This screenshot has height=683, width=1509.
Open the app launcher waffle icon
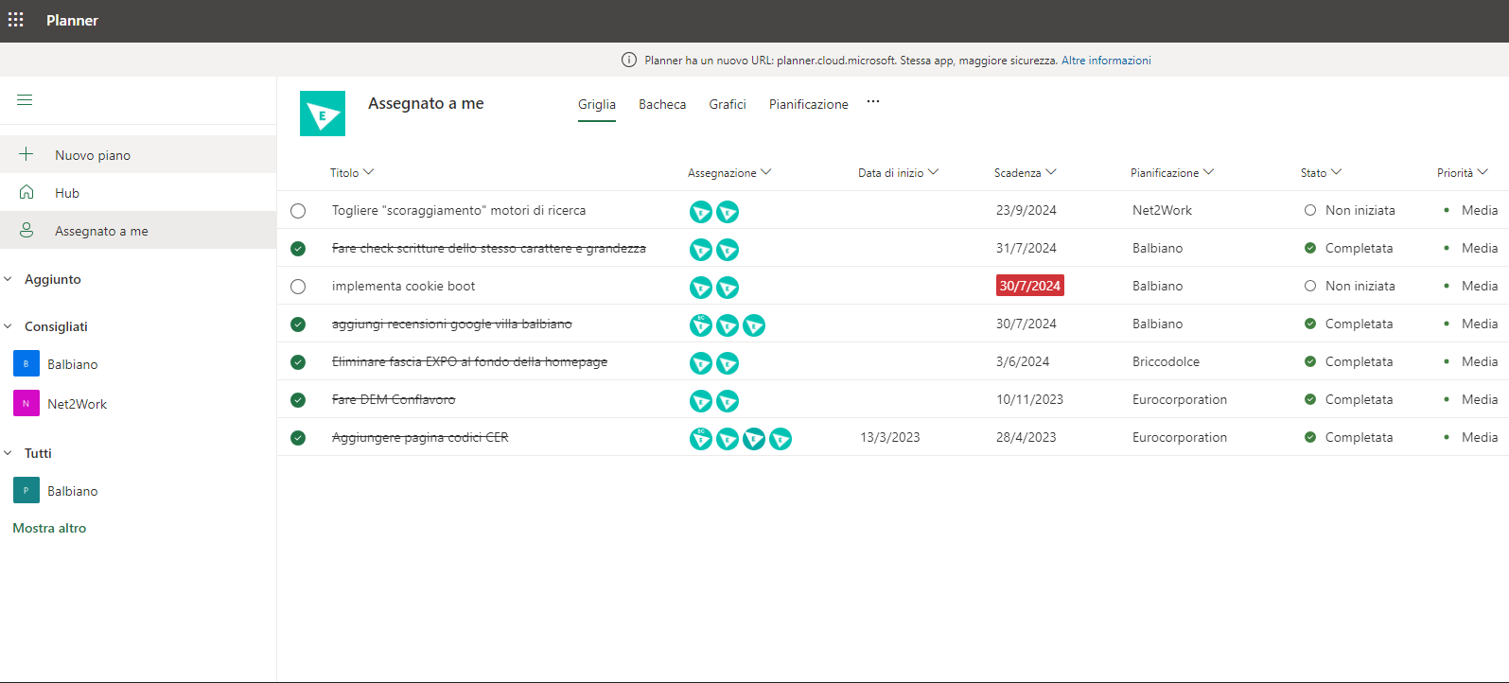[16, 20]
